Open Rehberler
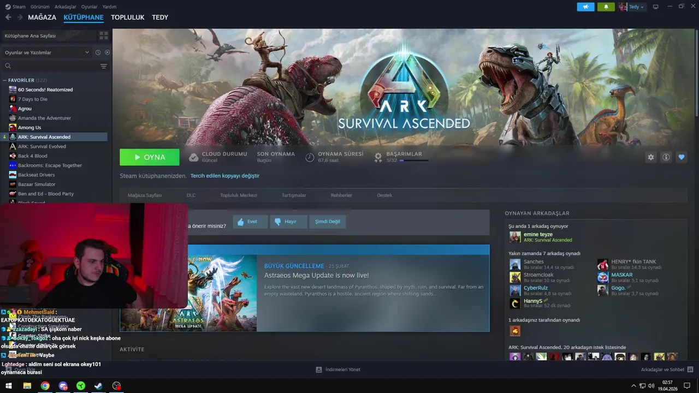This screenshot has height=393, width=699. tap(341, 195)
